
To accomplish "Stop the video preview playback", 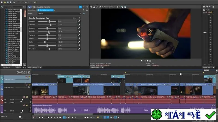I will (147, 60).
